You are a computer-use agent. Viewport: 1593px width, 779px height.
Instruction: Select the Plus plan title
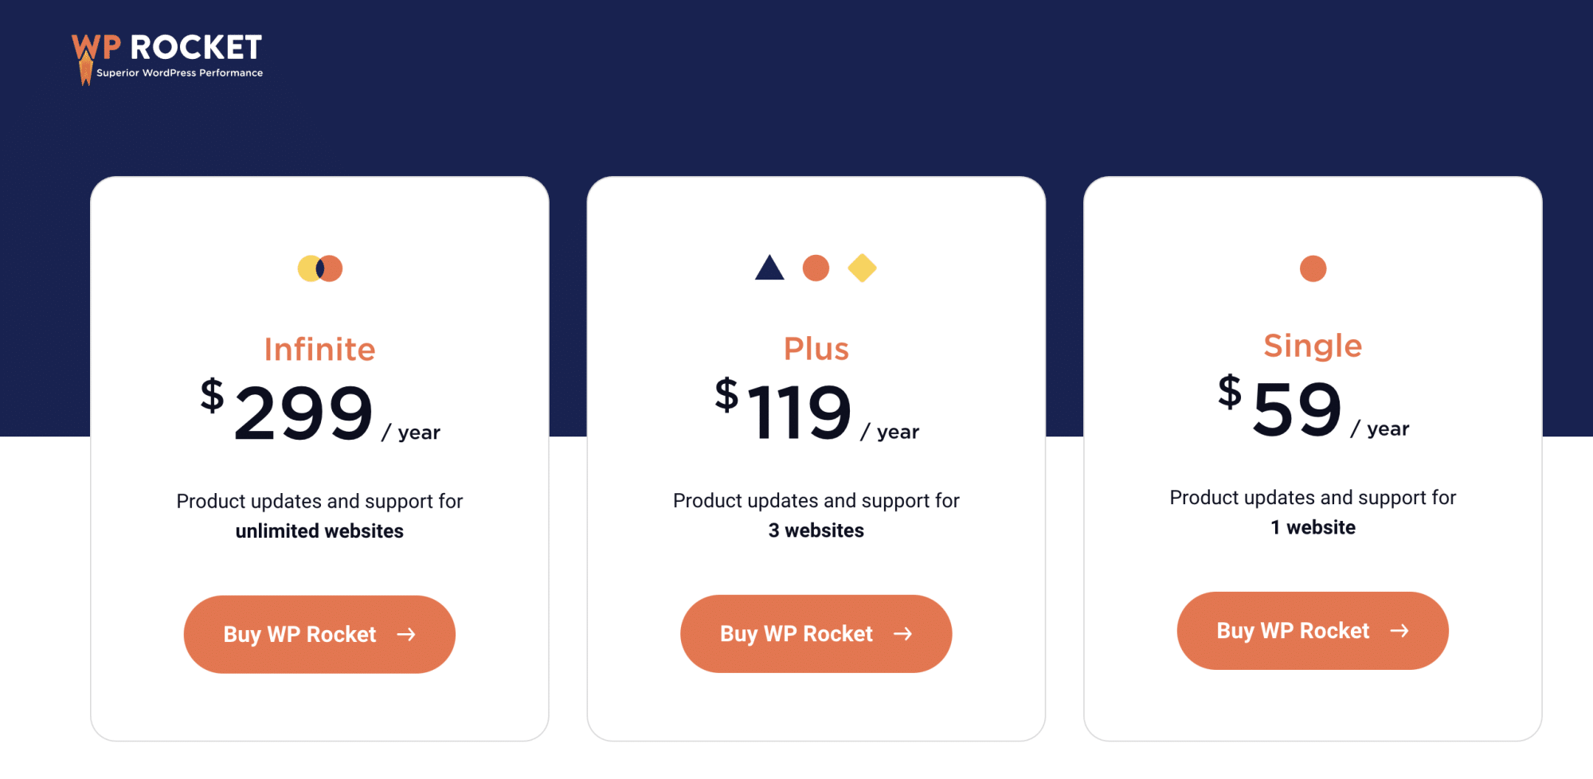(816, 349)
